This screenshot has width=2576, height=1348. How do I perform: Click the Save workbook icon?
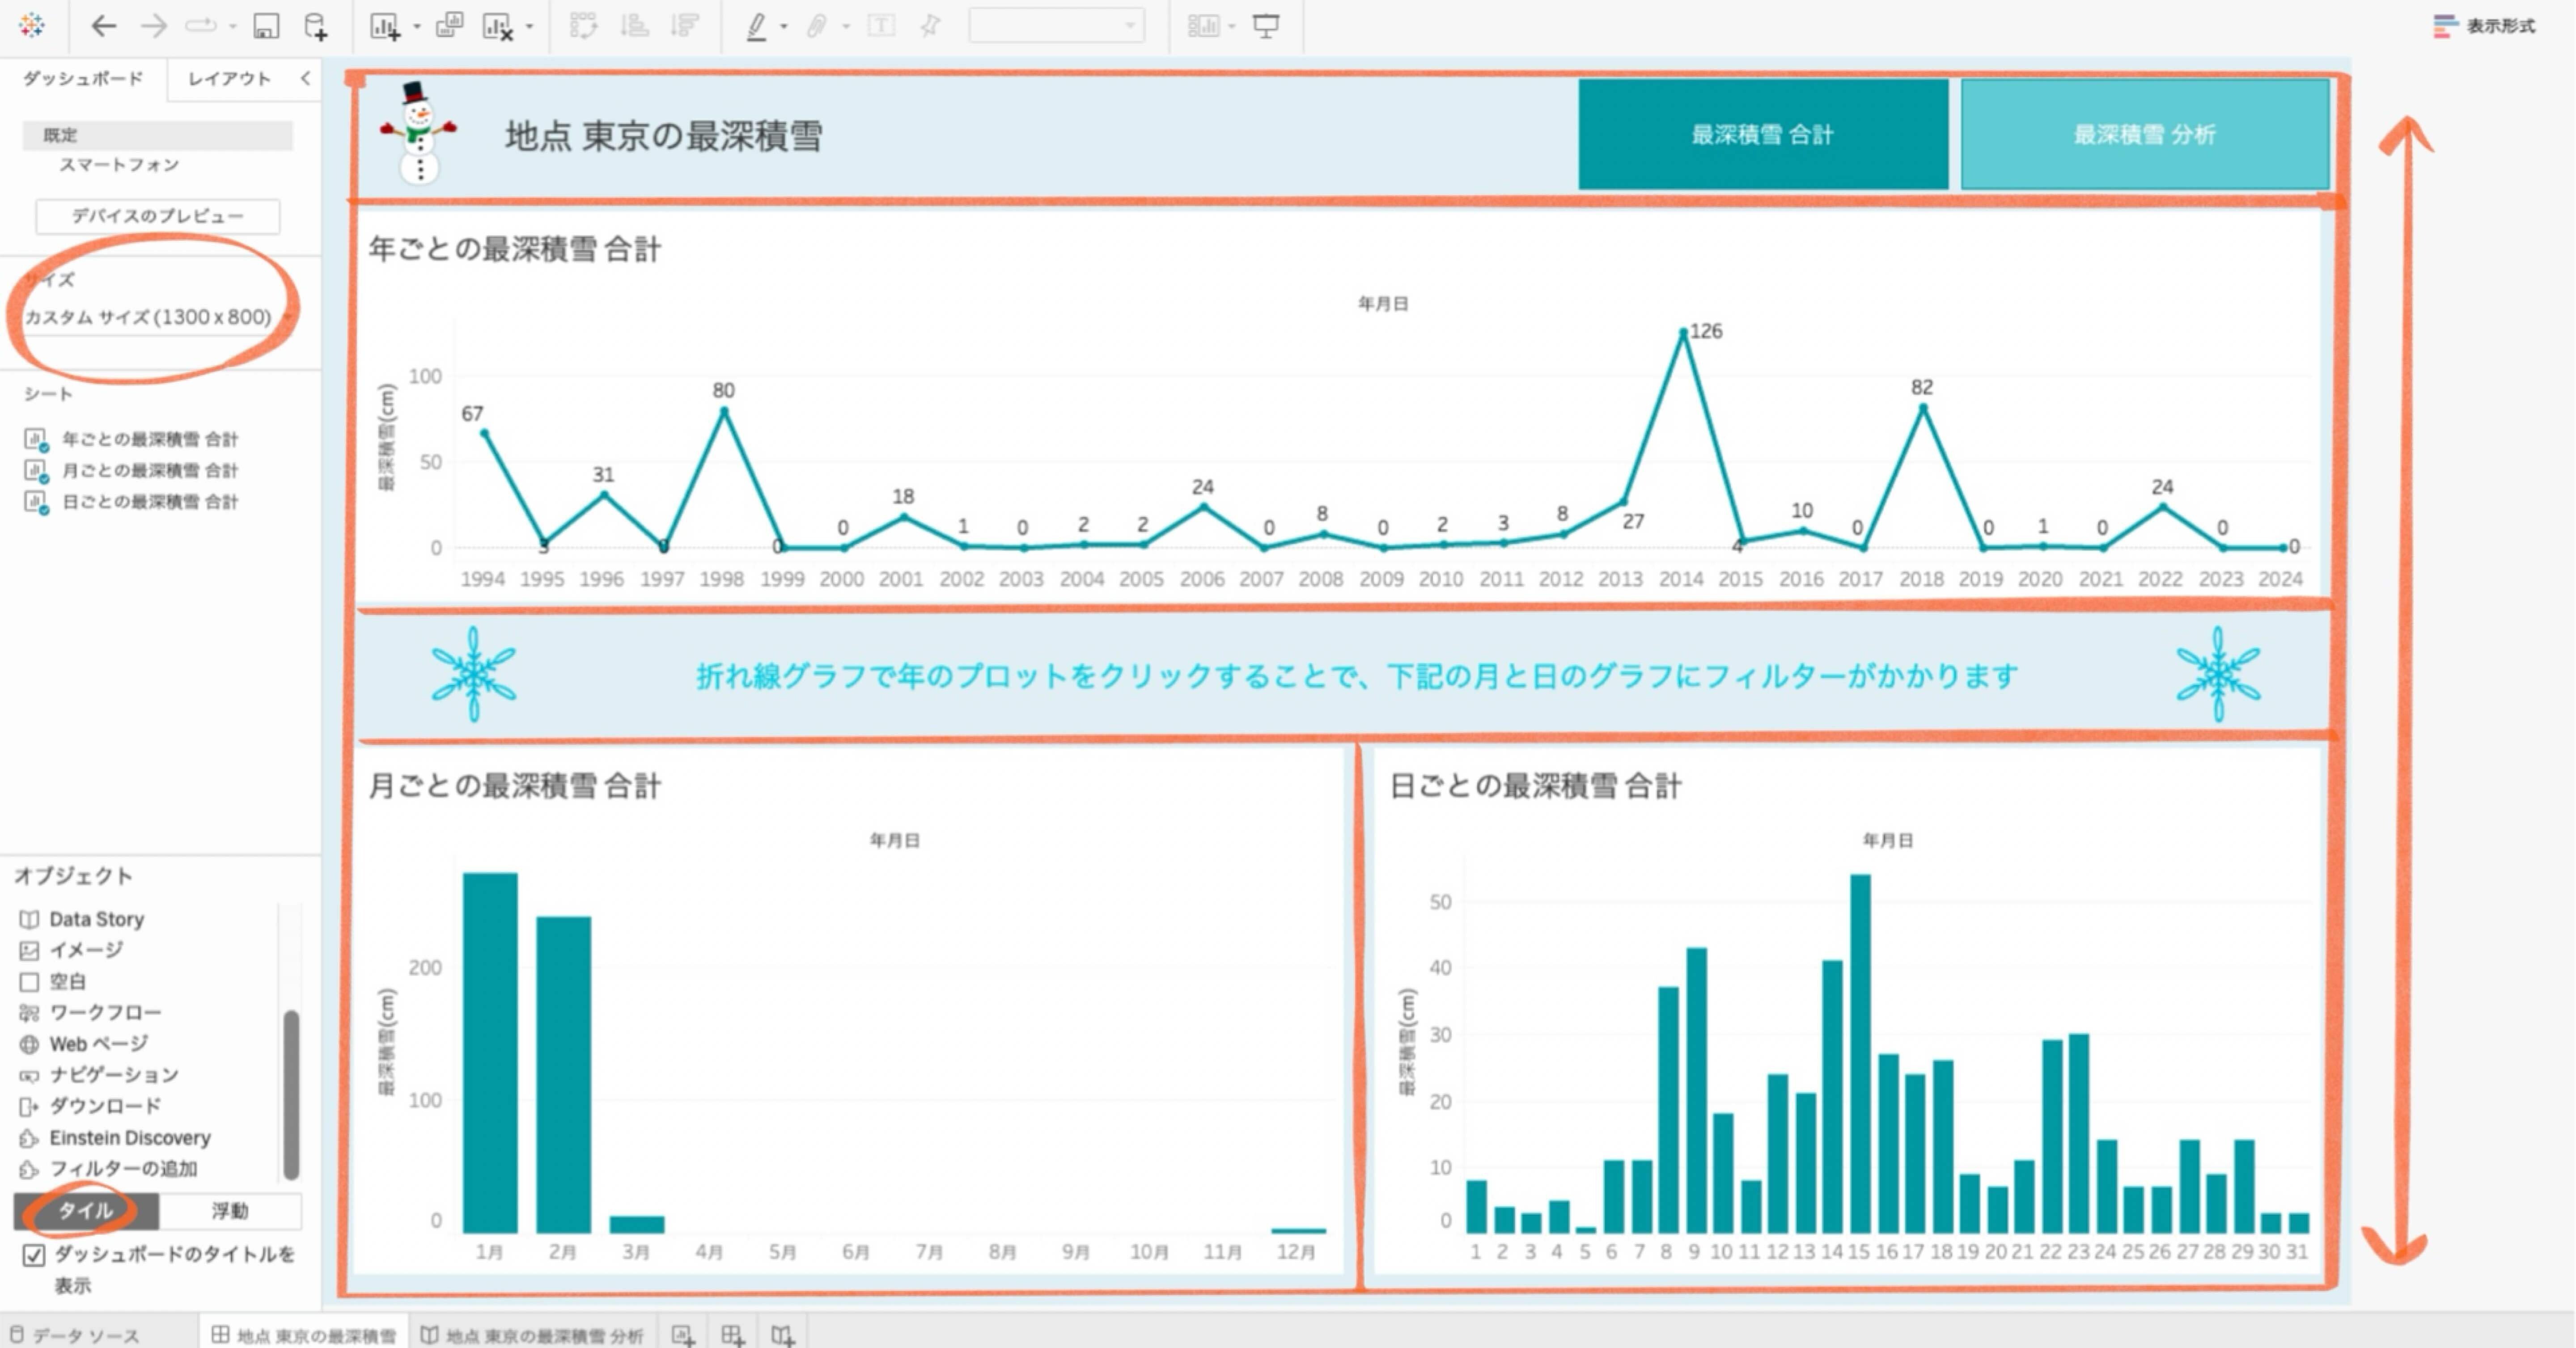265,27
